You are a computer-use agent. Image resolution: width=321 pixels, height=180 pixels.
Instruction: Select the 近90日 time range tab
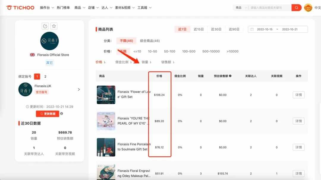234,29
